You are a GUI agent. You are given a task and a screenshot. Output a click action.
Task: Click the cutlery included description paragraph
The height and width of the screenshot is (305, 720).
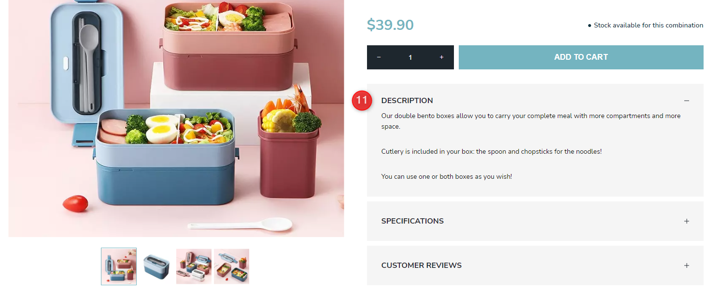pos(492,151)
